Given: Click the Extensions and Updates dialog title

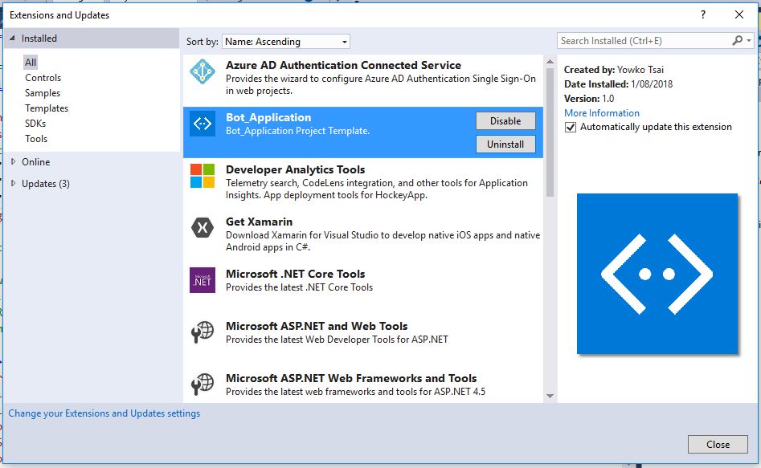Looking at the screenshot, I should click(x=59, y=15).
